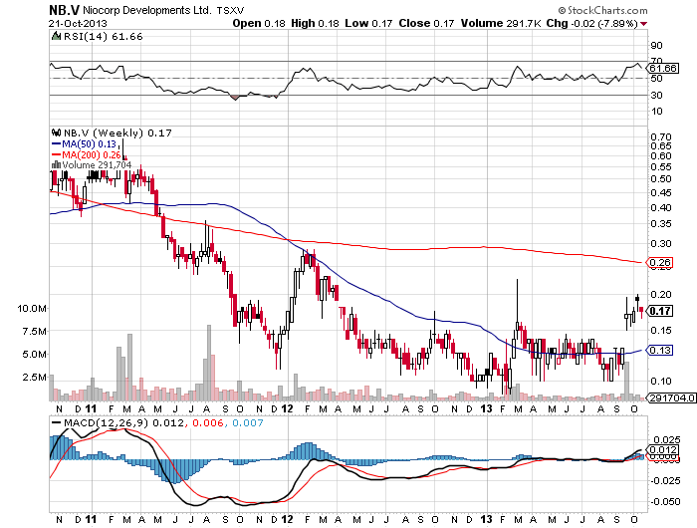
Task: Click the red down-triangle next to Chg
Action: click(643, 24)
